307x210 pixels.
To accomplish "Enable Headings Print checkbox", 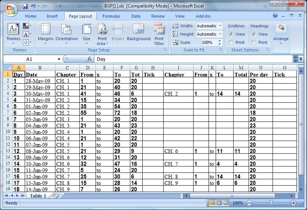I will pos(253,42).
